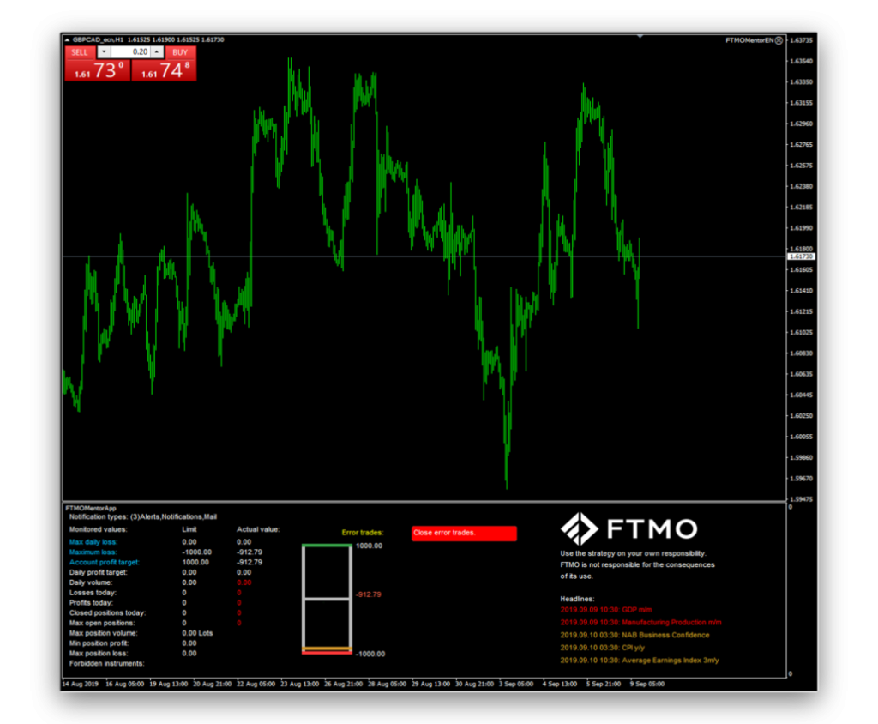
Task: Click the Max daily loss label
Action: pyautogui.click(x=93, y=542)
